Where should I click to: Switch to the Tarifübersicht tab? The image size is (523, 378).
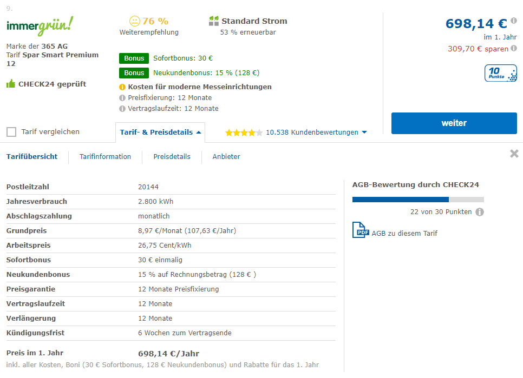click(32, 156)
